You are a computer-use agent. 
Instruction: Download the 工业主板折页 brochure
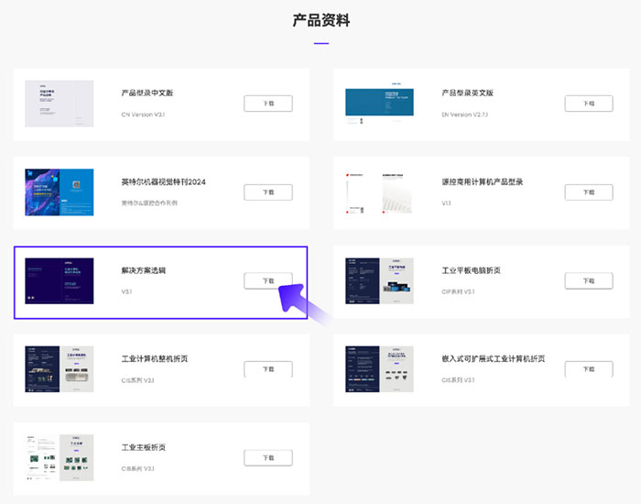click(268, 458)
